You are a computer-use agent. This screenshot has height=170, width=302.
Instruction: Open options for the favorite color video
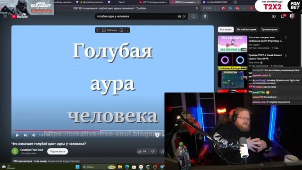click(x=286, y=38)
